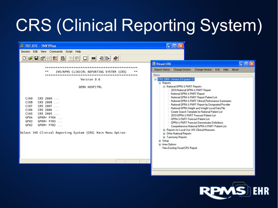Click CI05 CRS 2005 terminal line
The image size is (278, 208).
[x=42, y=114]
